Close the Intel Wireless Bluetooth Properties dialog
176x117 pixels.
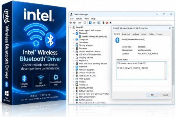pos(170,28)
